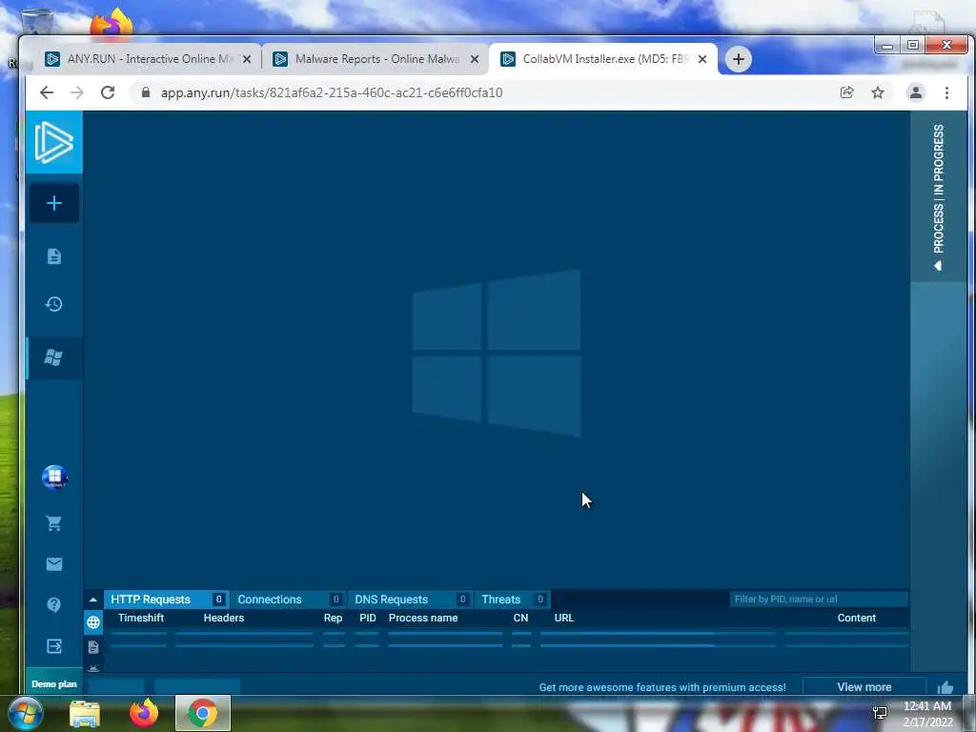
Task: Click the View more button
Action: (x=864, y=687)
